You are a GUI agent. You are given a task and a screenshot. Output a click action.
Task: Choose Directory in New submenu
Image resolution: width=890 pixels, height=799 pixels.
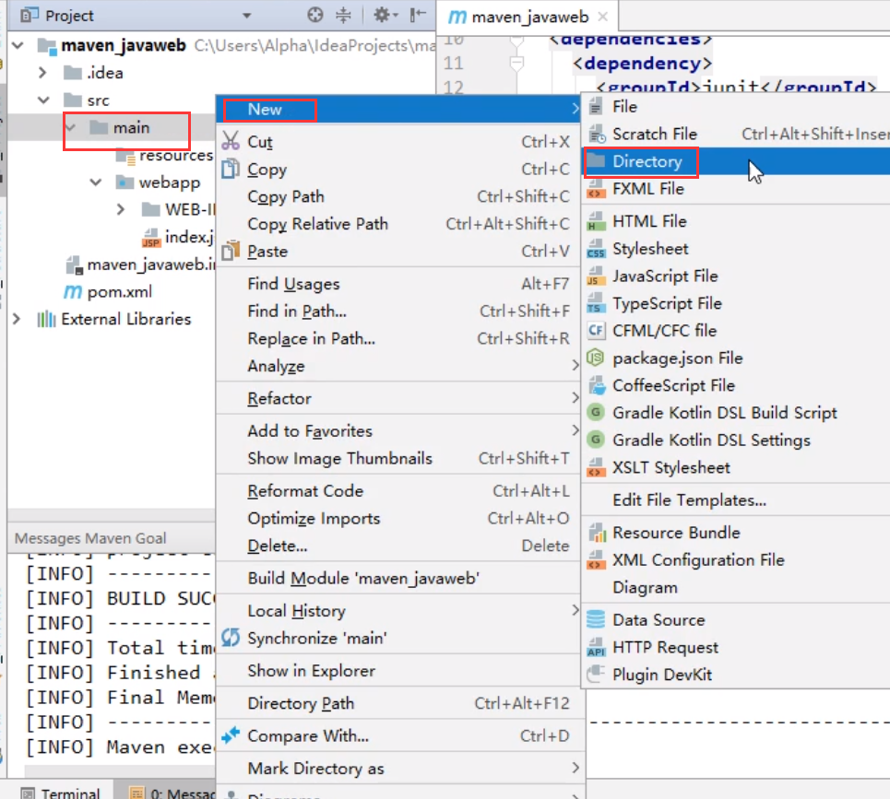736,161
